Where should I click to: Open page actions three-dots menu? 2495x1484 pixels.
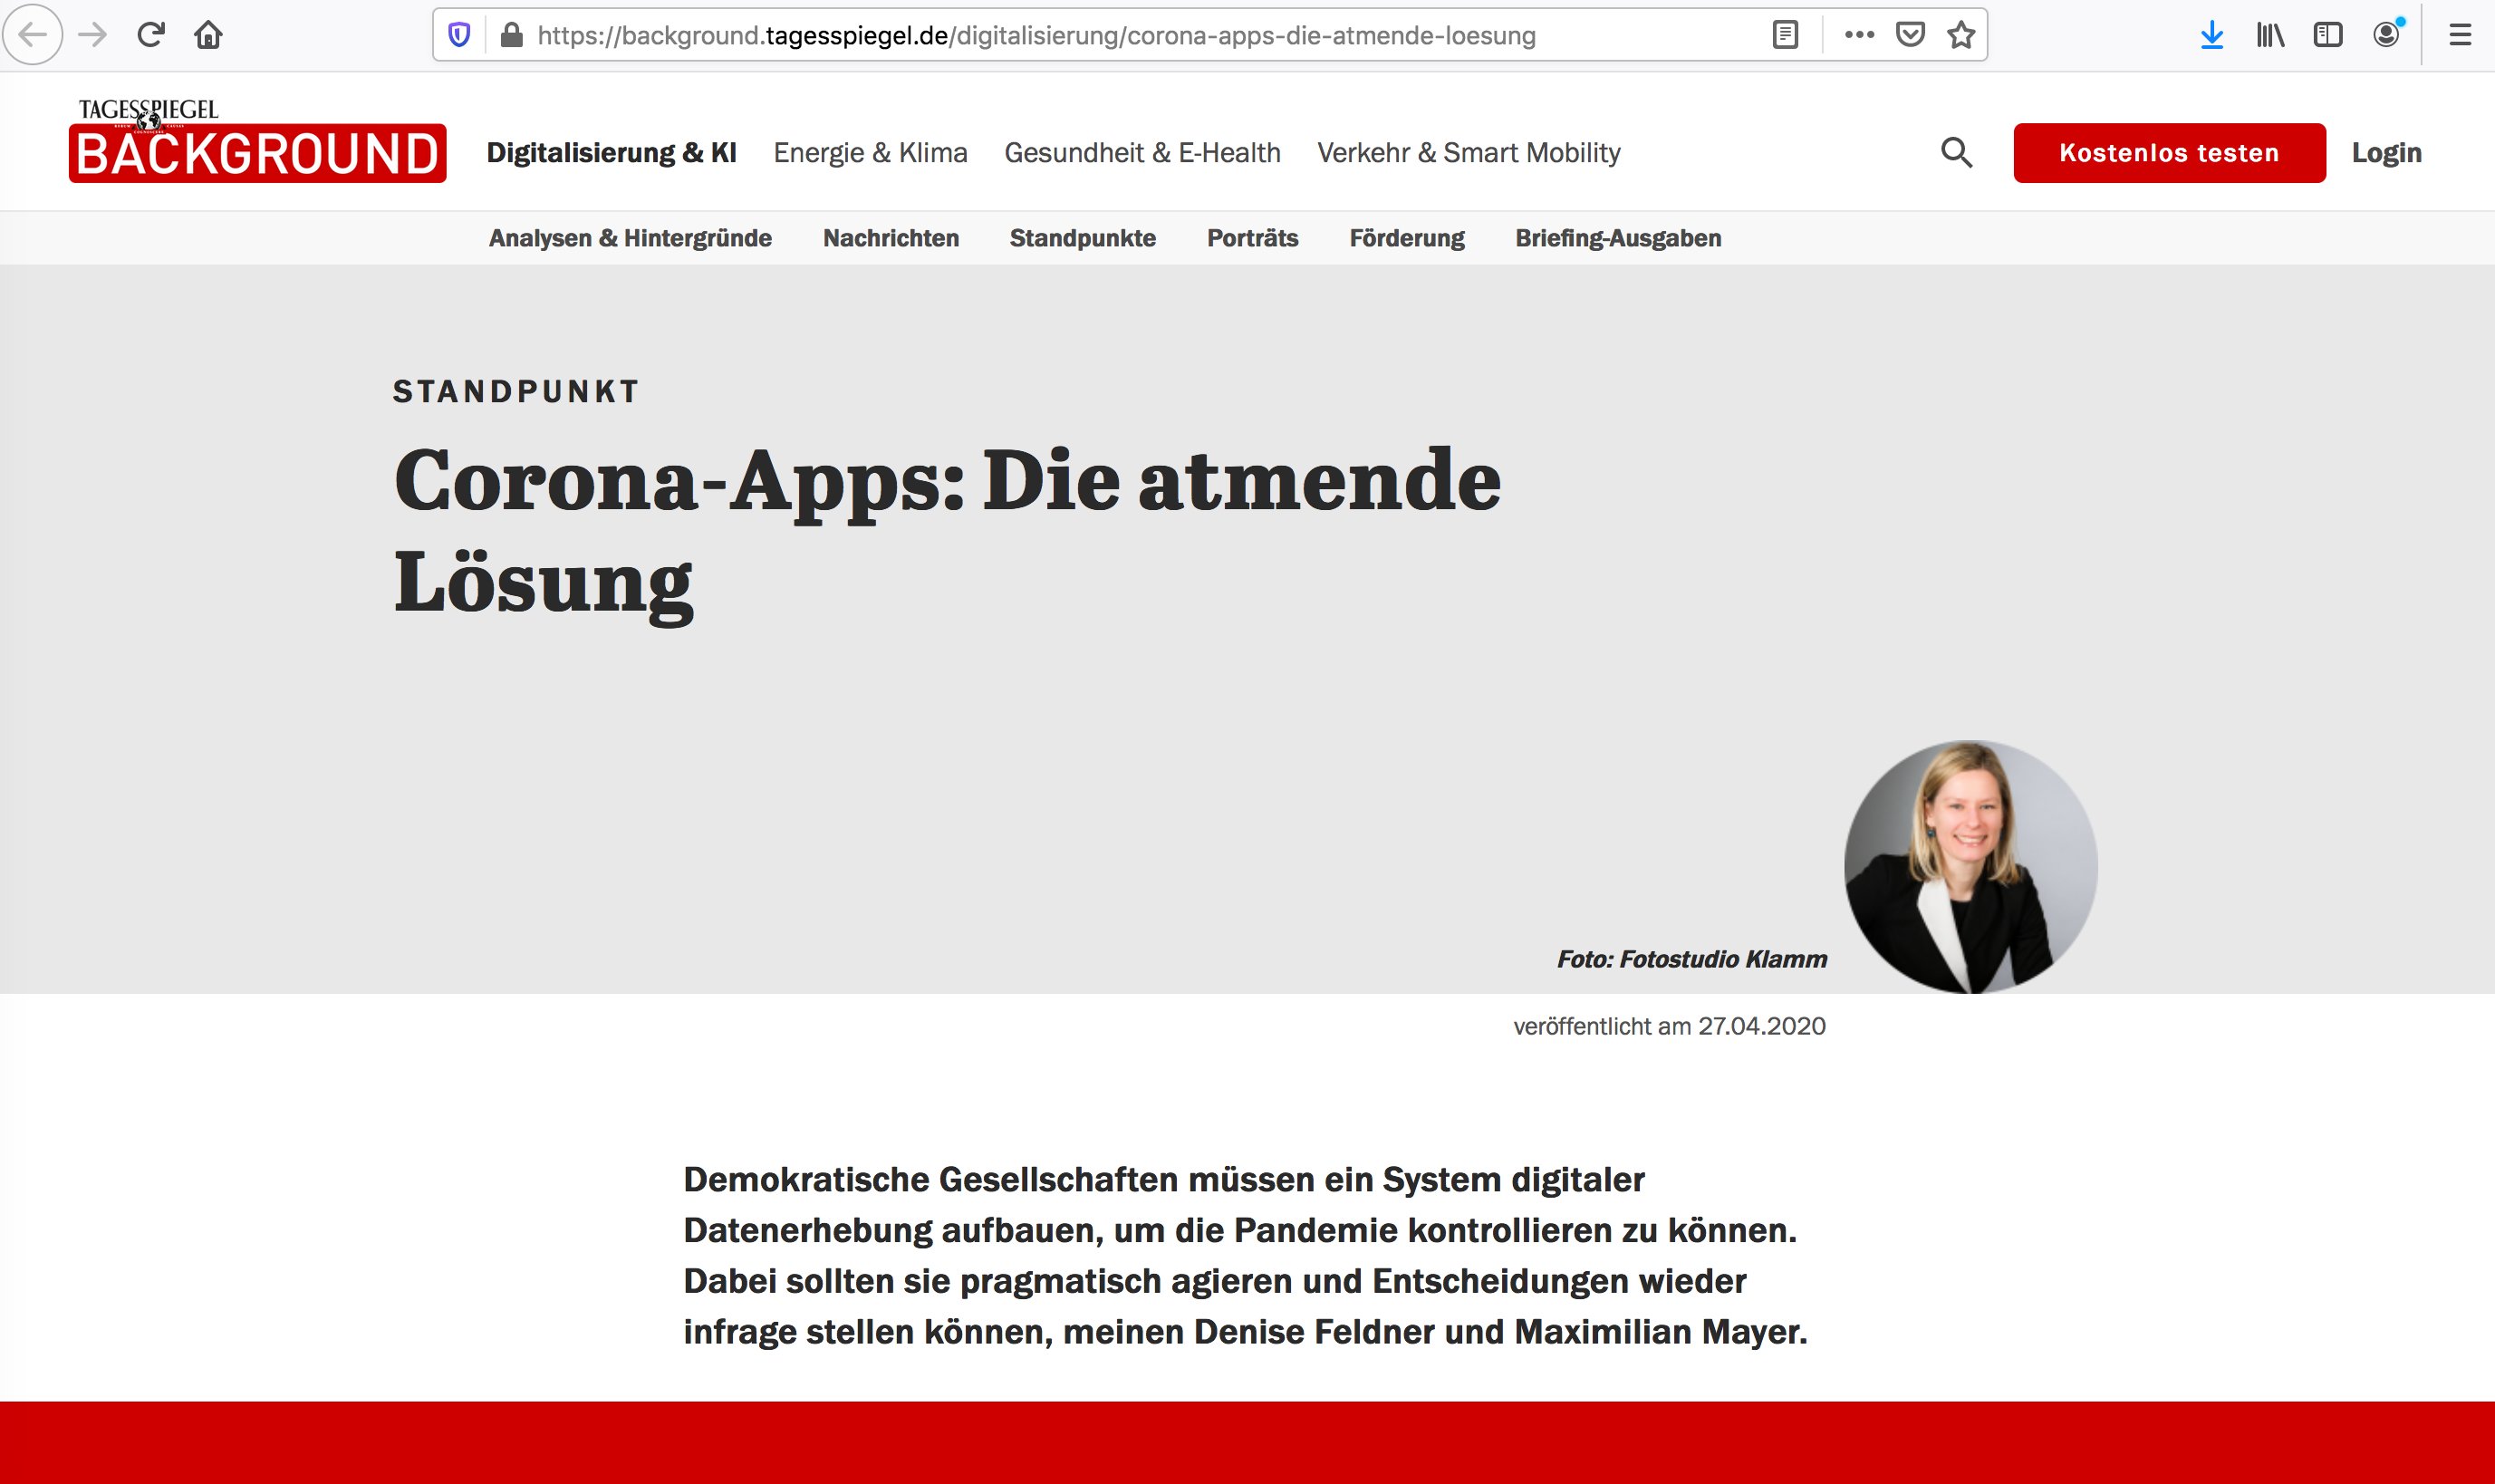tap(1859, 35)
